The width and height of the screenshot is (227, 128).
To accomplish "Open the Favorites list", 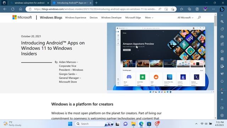I will 182,9.
